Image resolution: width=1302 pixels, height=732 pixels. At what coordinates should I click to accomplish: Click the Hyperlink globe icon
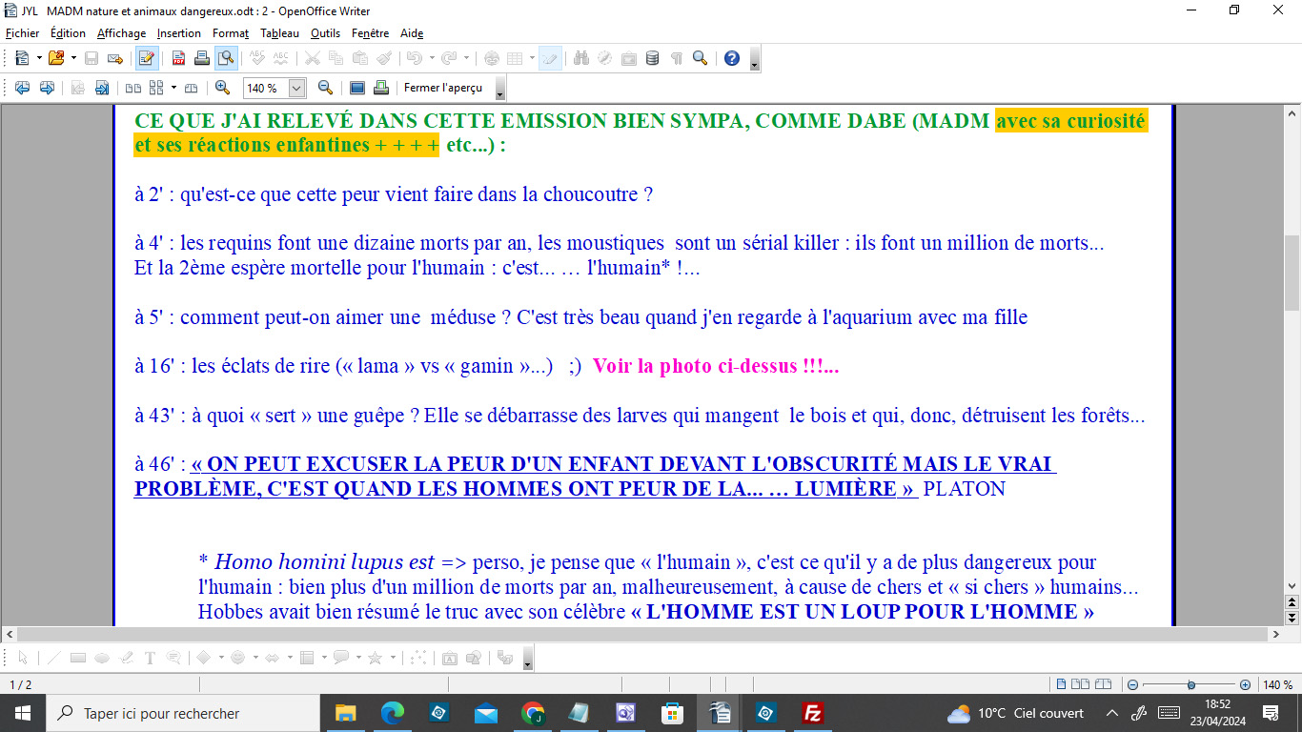pos(492,58)
